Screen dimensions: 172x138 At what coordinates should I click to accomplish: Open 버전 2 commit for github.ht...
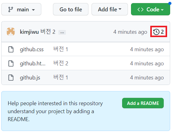pos(61,63)
